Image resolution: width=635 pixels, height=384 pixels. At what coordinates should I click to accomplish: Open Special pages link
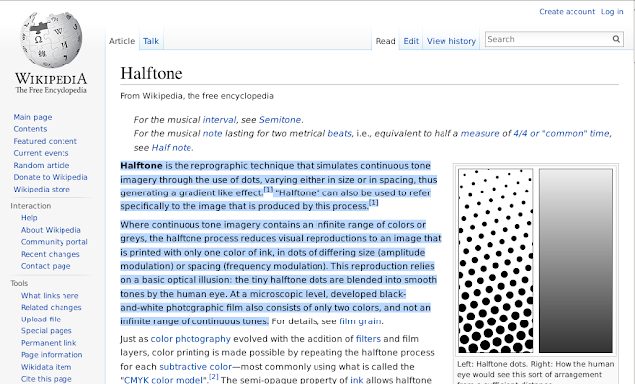pos(47,331)
